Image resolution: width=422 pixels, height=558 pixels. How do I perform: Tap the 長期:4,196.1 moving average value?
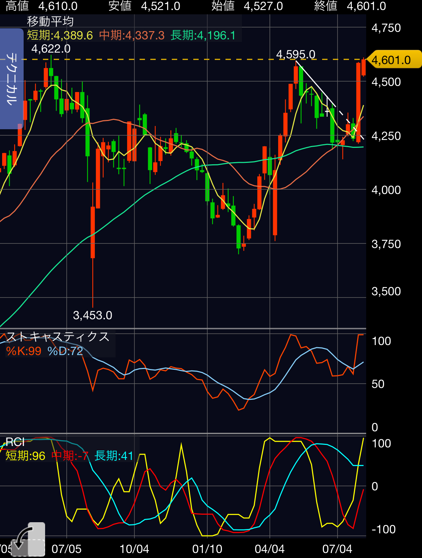pyautogui.click(x=203, y=35)
